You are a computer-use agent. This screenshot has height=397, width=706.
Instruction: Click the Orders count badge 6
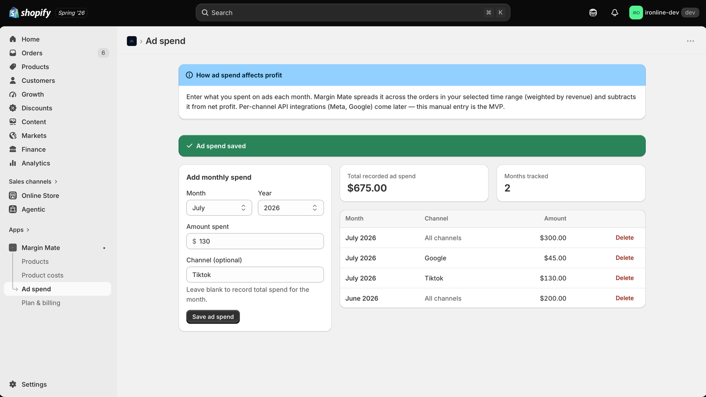(103, 53)
